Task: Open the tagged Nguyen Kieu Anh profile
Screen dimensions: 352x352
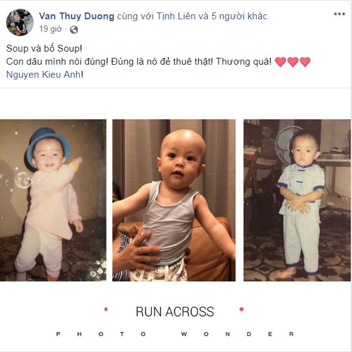Action: click(x=43, y=75)
